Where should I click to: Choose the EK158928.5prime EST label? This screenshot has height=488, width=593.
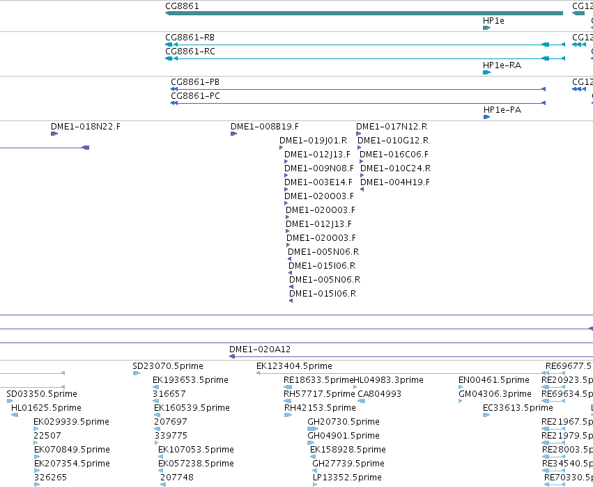[348, 450]
